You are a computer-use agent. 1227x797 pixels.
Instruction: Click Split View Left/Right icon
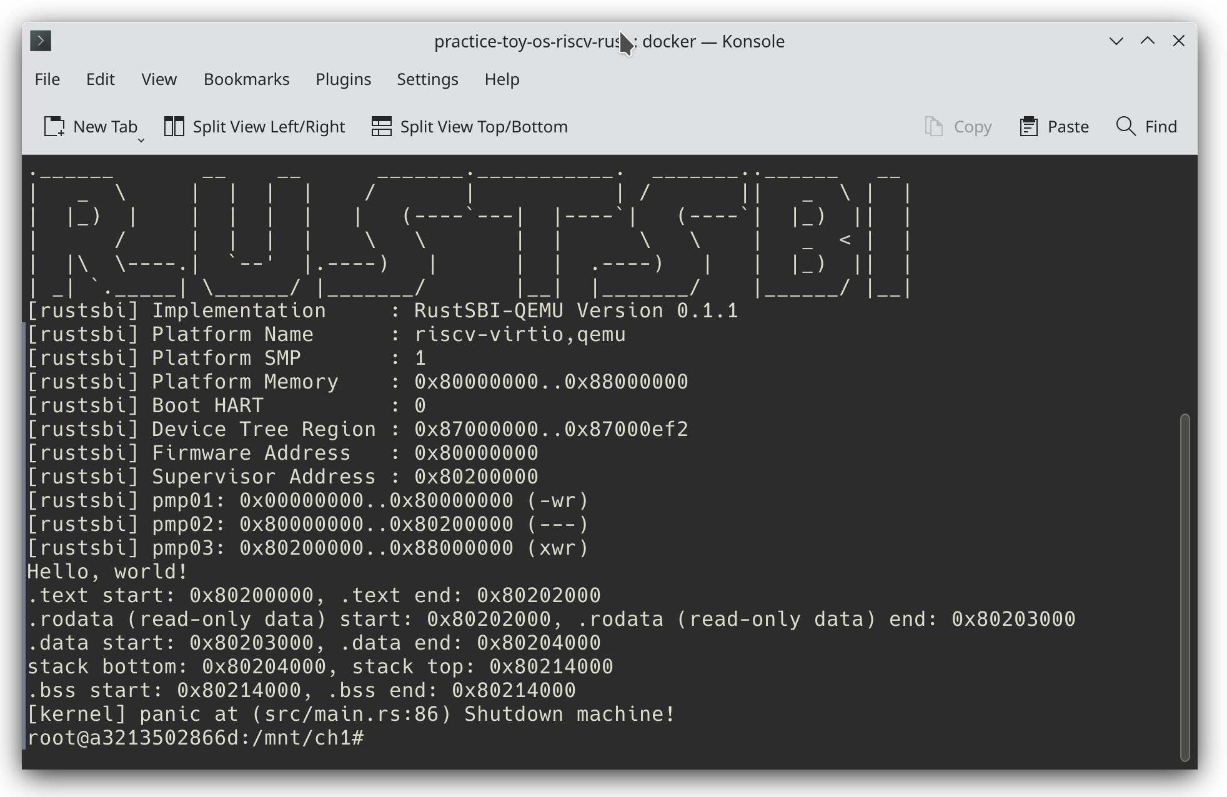(174, 127)
